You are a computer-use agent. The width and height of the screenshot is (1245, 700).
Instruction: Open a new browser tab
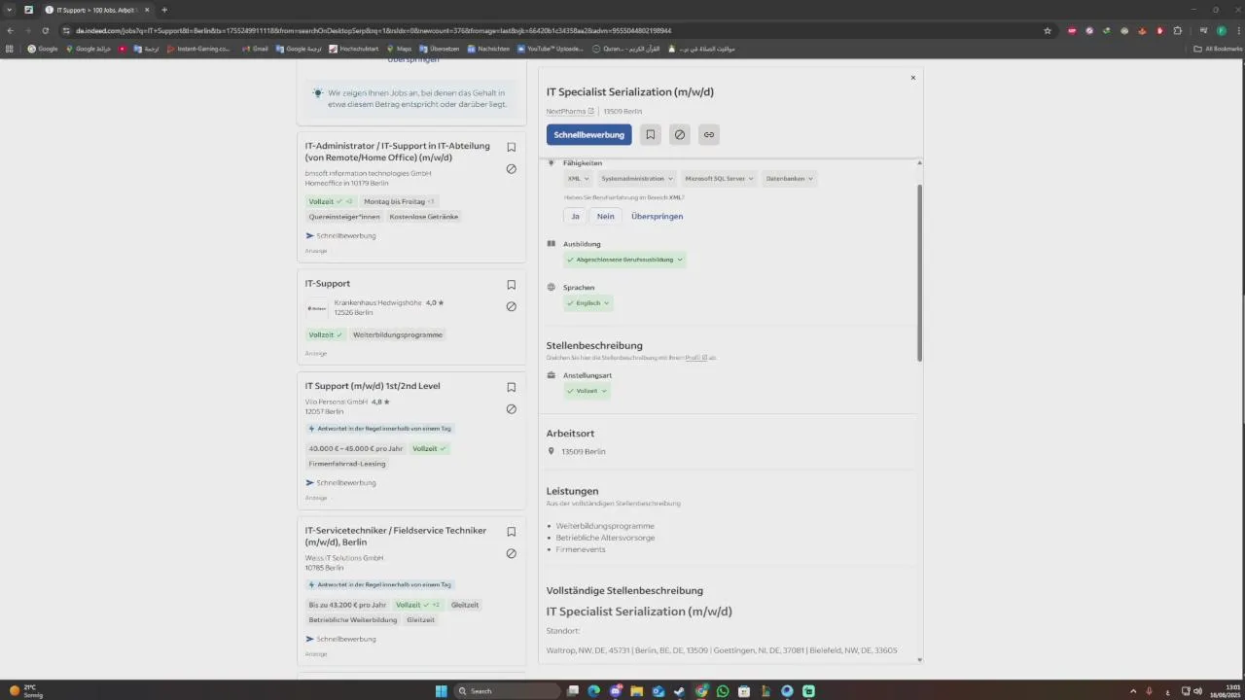[x=164, y=10]
